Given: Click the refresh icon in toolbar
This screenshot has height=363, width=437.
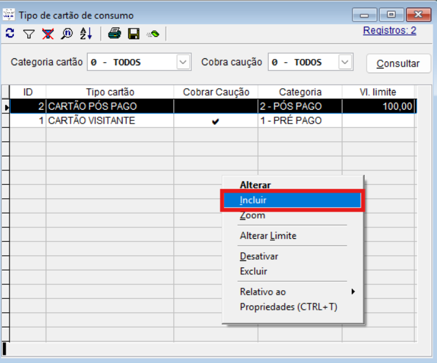Looking at the screenshot, I should click(x=10, y=34).
